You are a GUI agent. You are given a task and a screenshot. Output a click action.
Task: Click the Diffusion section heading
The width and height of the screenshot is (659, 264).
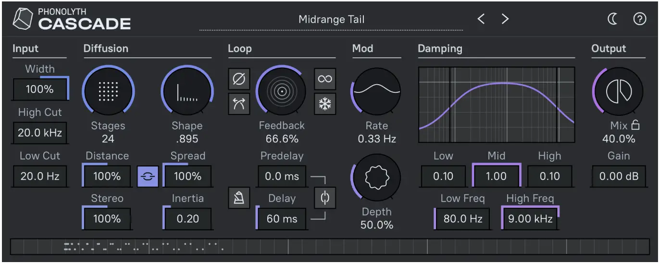click(106, 49)
